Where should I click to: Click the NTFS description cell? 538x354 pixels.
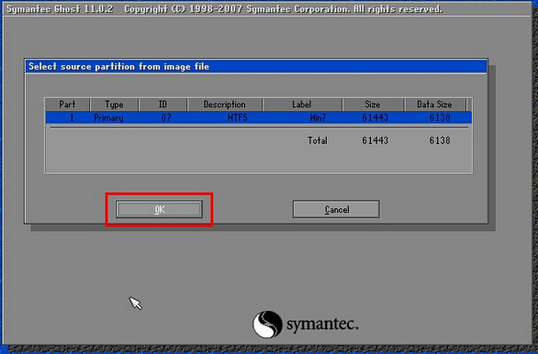pyautogui.click(x=238, y=117)
